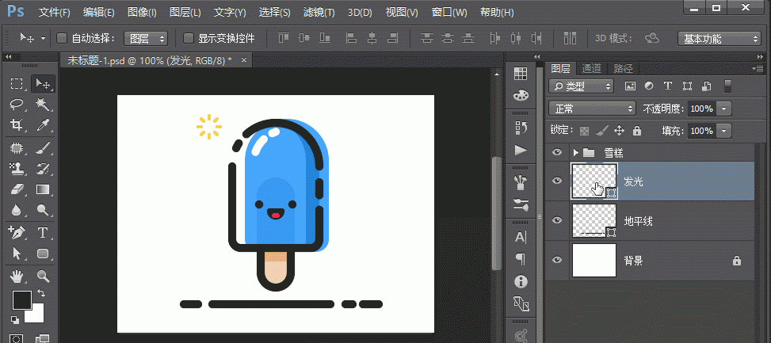Switch to the 通道 tab
771x343 pixels.
[591, 69]
